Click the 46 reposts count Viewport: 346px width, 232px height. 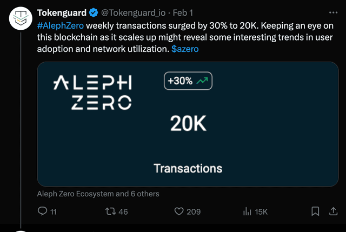[123, 211]
